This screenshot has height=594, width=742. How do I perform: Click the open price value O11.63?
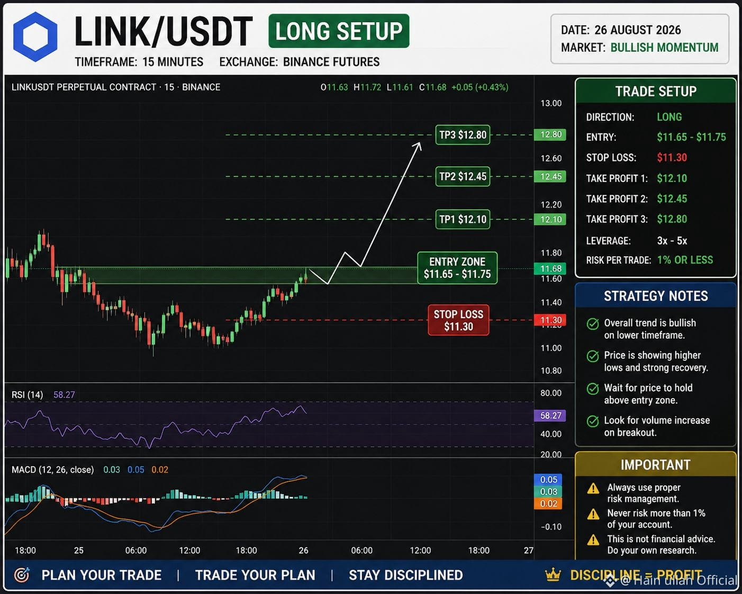[x=334, y=87]
